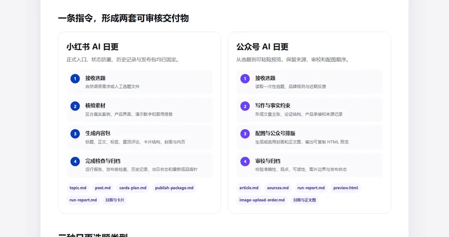Click 接收选题 step title in 小红书 card

point(95,78)
